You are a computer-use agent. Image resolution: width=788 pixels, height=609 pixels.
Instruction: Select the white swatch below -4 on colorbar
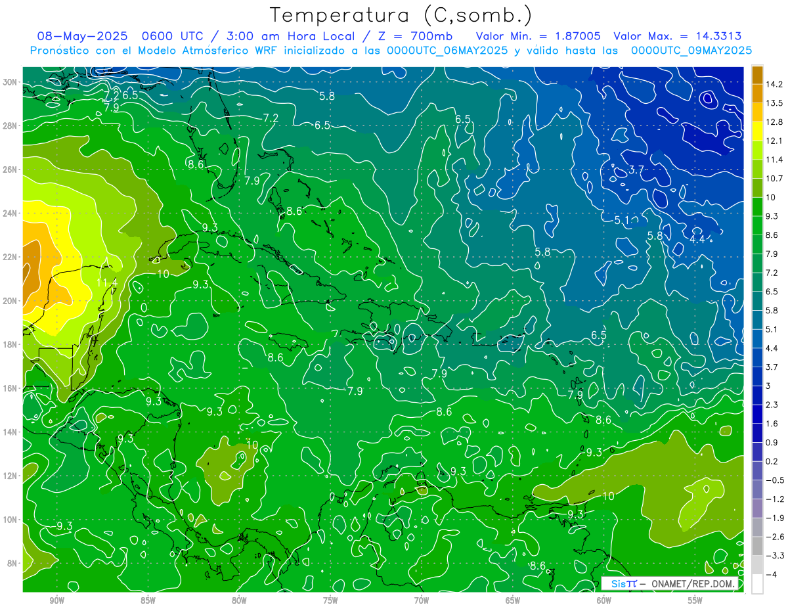click(x=757, y=584)
